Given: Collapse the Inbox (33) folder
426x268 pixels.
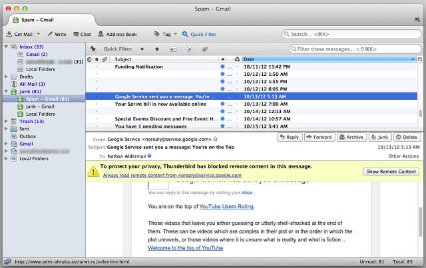Looking at the screenshot, I should point(6,47).
